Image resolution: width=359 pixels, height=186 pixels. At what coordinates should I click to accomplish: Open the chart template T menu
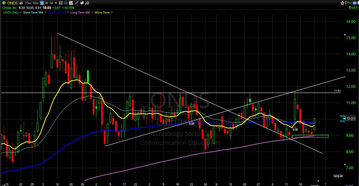tap(61, 3)
